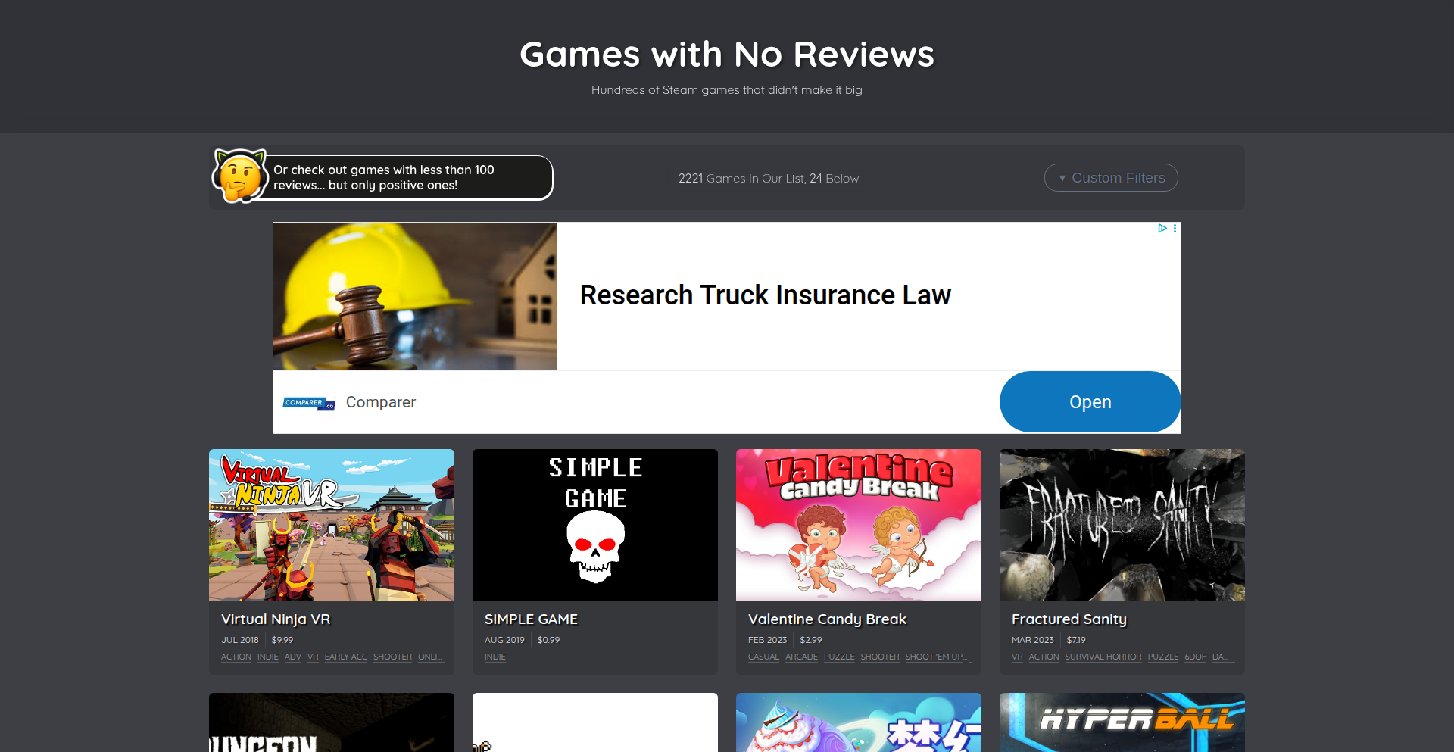Open the SIMPLE GAME skull thumbnail
The image size is (1454, 752).
[x=595, y=525]
